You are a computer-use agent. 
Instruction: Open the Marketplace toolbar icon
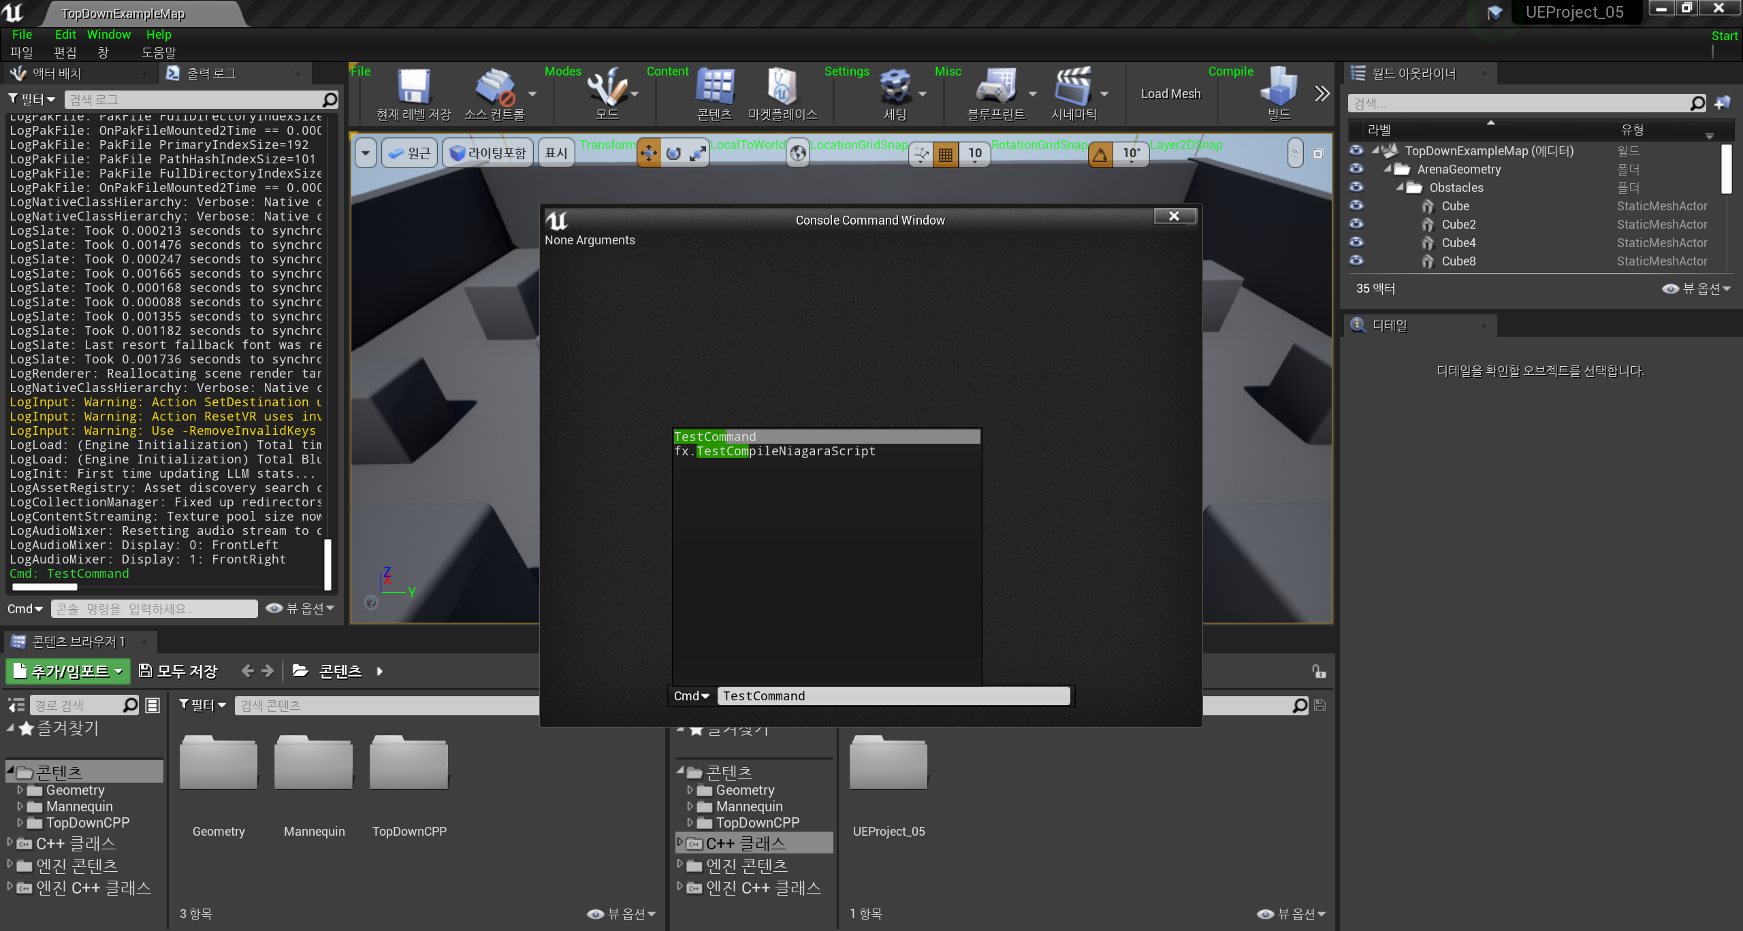[x=782, y=87]
